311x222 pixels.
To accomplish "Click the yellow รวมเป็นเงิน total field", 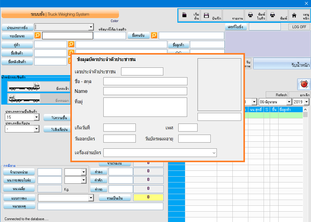I will [148, 197].
